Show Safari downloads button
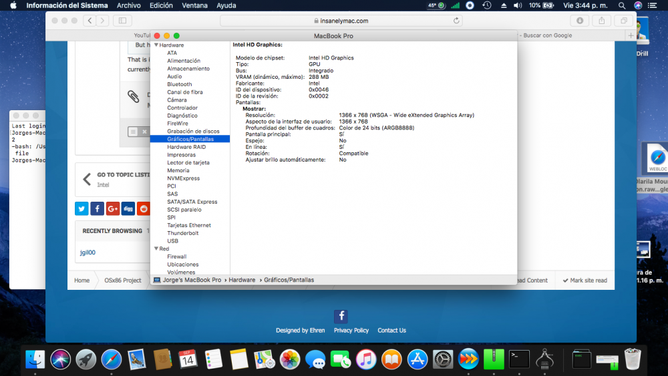Screen dimensions: 668x376 [580, 21]
